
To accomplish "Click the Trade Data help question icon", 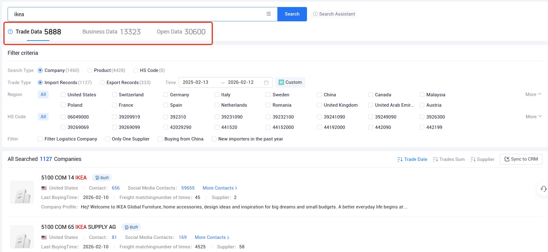I will click(10, 32).
